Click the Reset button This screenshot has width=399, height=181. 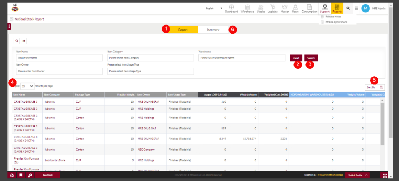click(x=296, y=58)
